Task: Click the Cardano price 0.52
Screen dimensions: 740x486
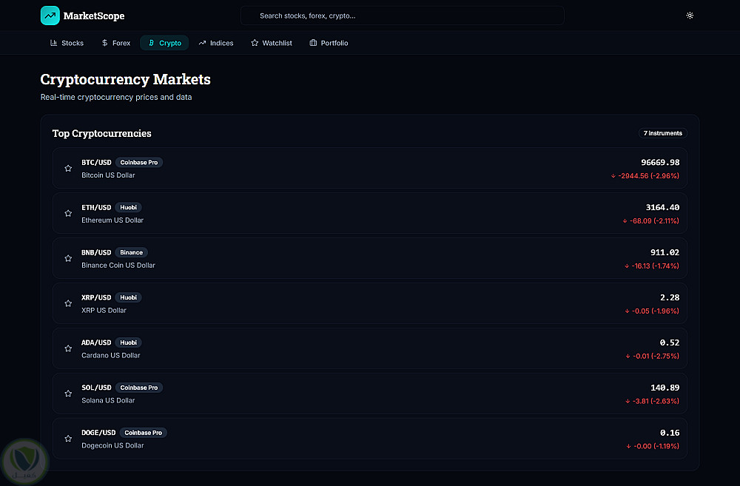Action: (x=669, y=342)
